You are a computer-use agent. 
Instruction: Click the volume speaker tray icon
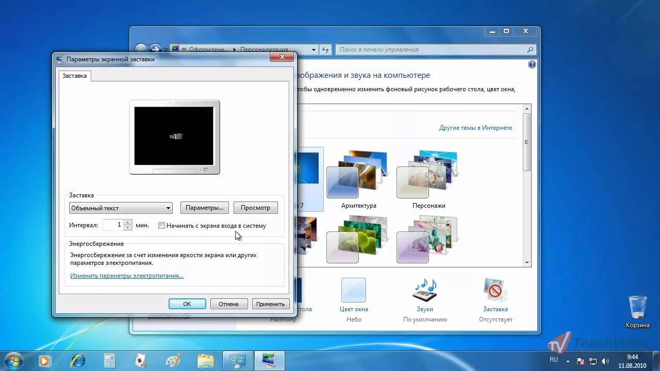click(605, 361)
